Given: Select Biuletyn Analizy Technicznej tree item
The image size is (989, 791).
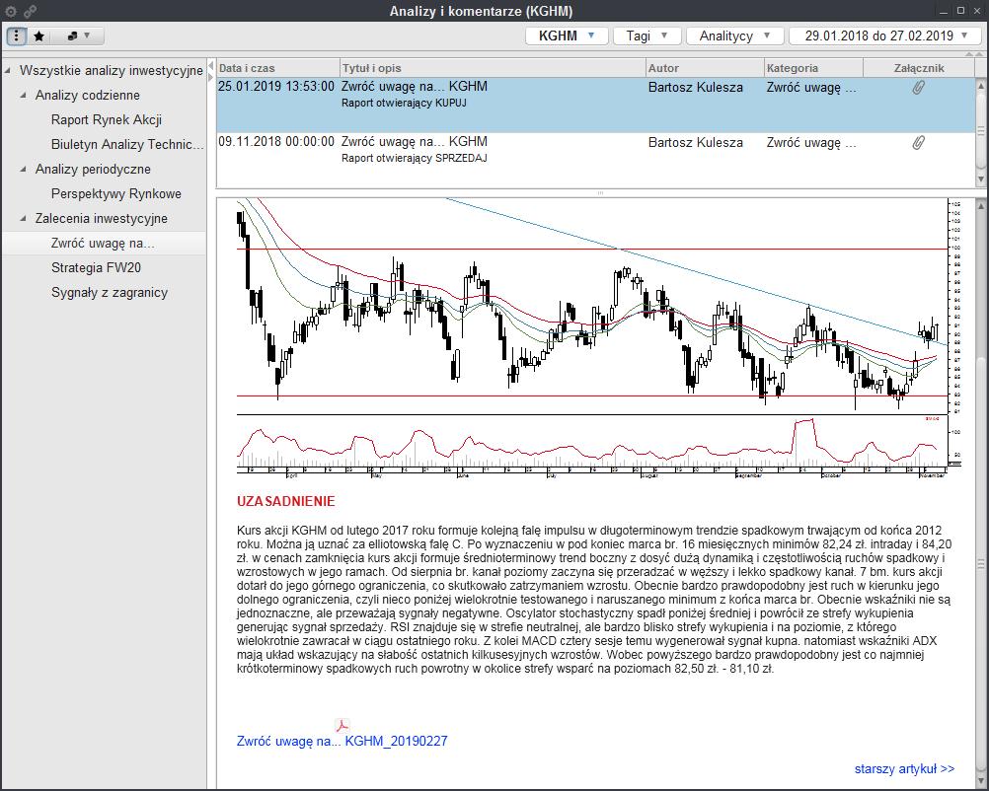Looking at the screenshot, I should pos(127,144).
